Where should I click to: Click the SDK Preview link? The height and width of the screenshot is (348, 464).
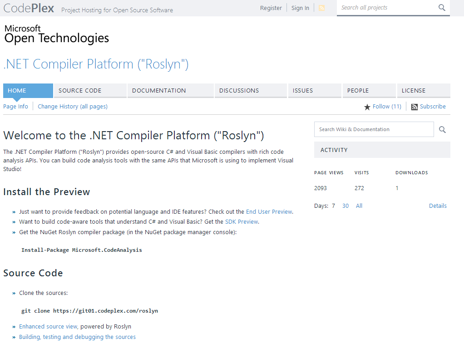[x=241, y=221]
